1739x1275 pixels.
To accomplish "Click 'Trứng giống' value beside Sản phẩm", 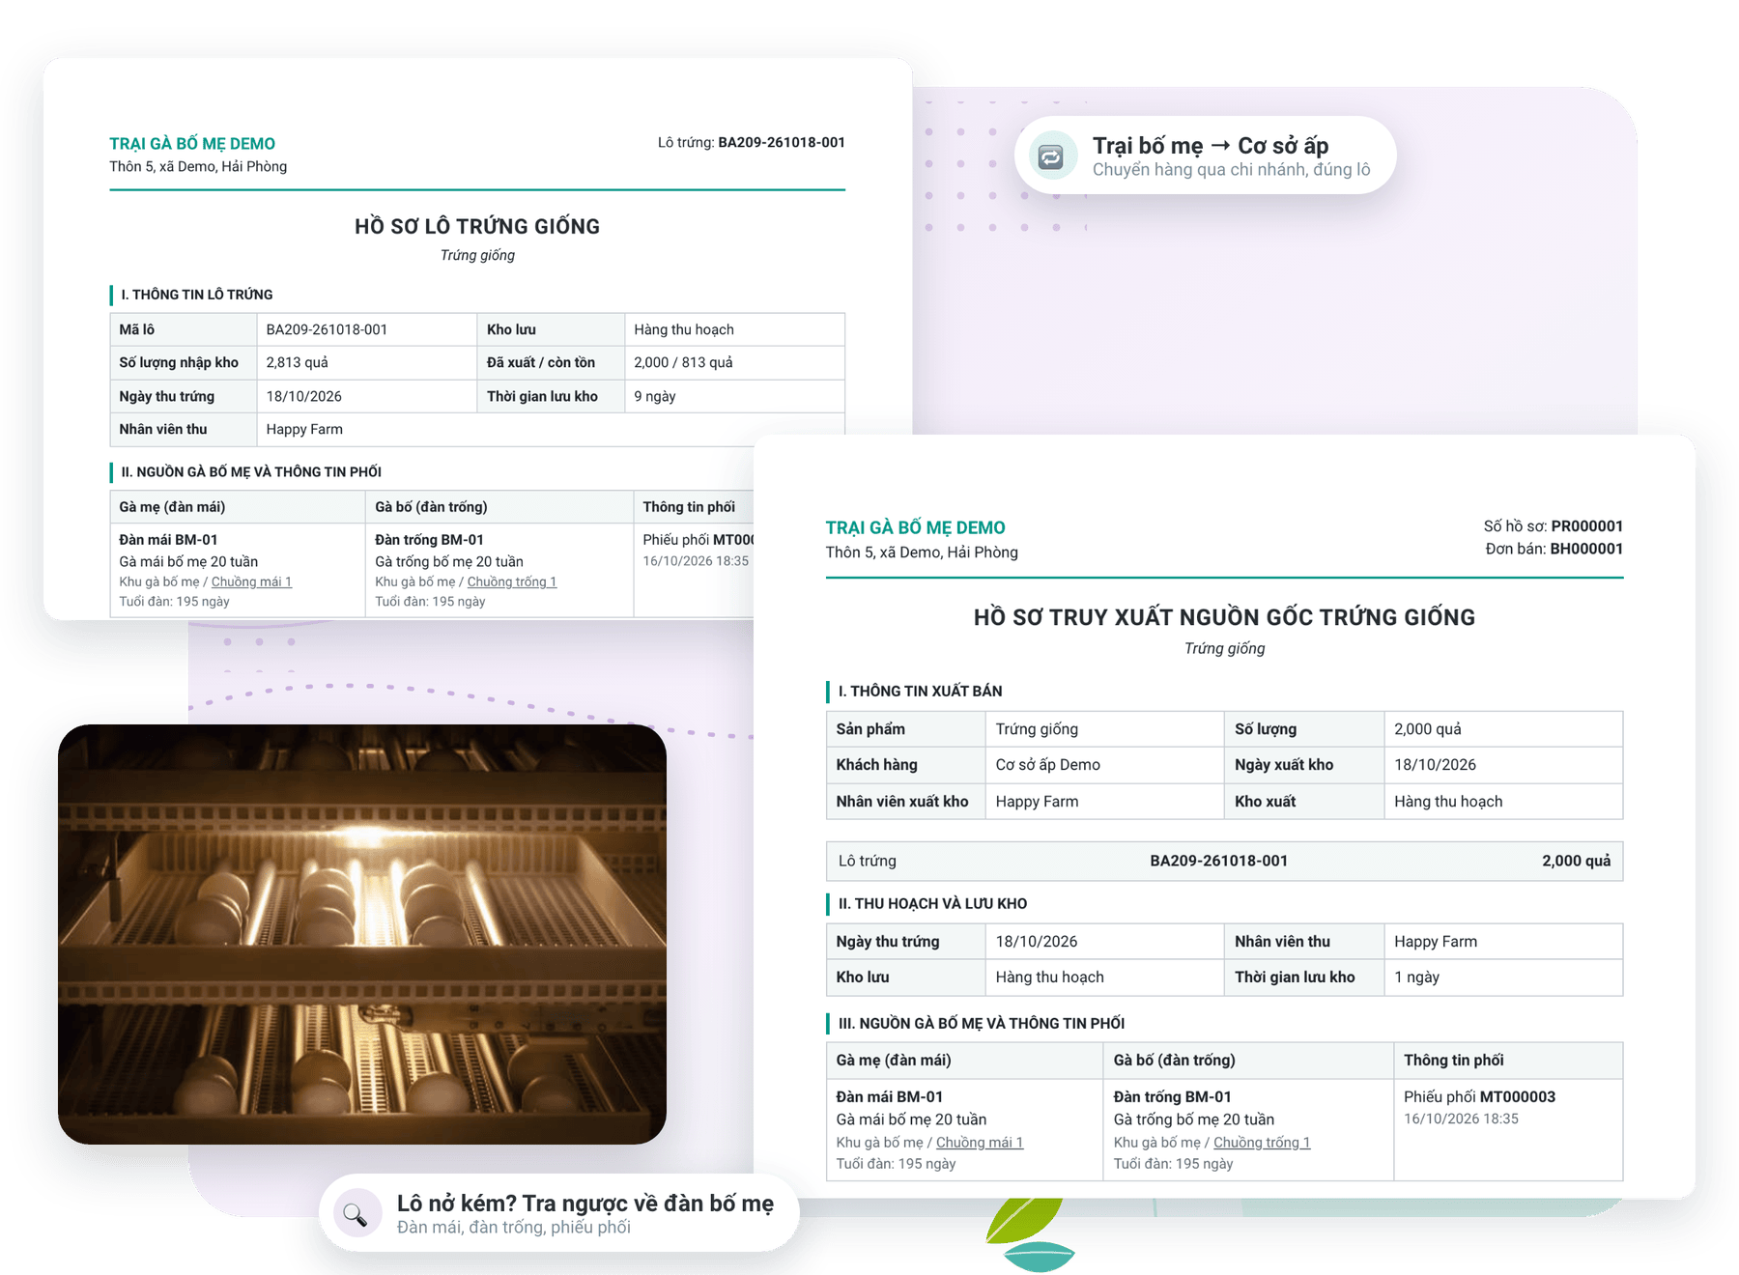I will point(1037,728).
